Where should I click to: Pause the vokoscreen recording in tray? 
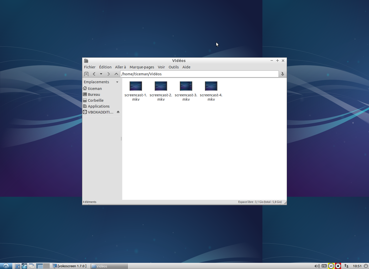click(331, 266)
